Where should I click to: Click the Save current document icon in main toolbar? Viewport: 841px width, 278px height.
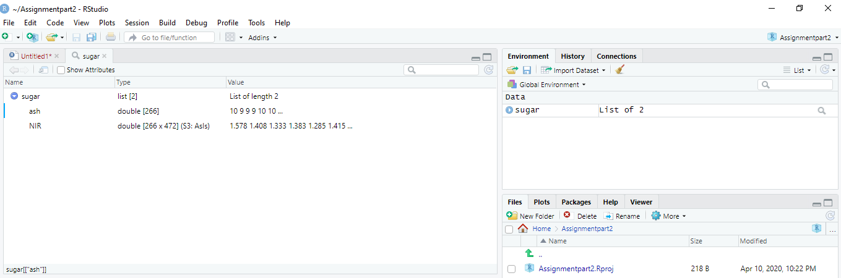click(77, 37)
